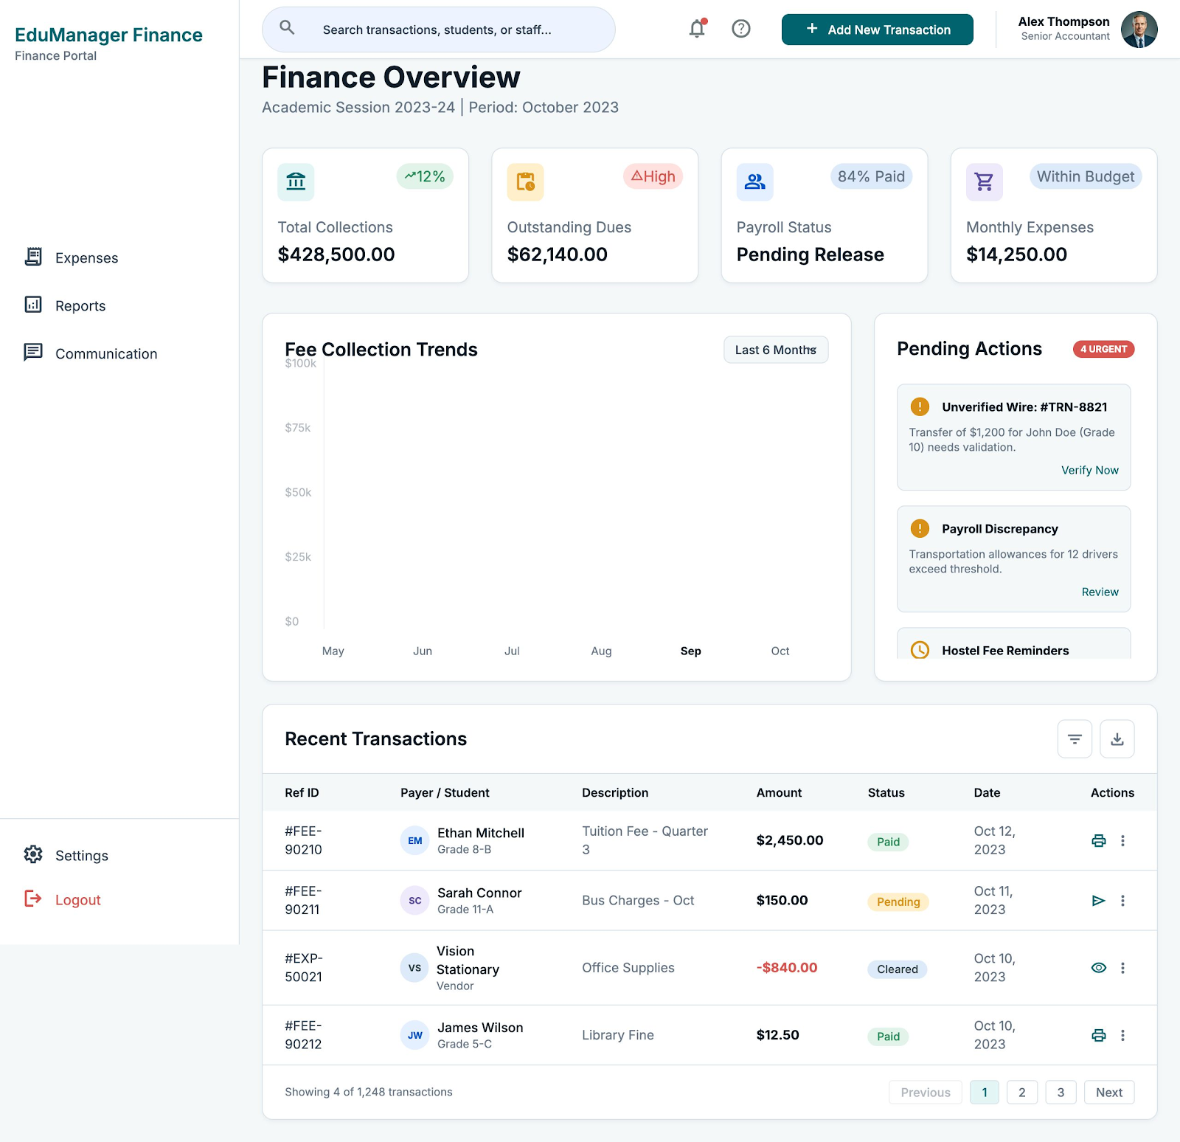Click the Status column header
The height and width of the screenshot is (1142, 1180).
tap(886, 792)
